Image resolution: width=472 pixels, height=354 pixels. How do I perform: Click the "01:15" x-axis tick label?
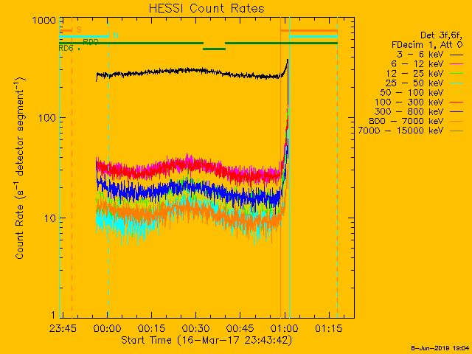[329, 328]
